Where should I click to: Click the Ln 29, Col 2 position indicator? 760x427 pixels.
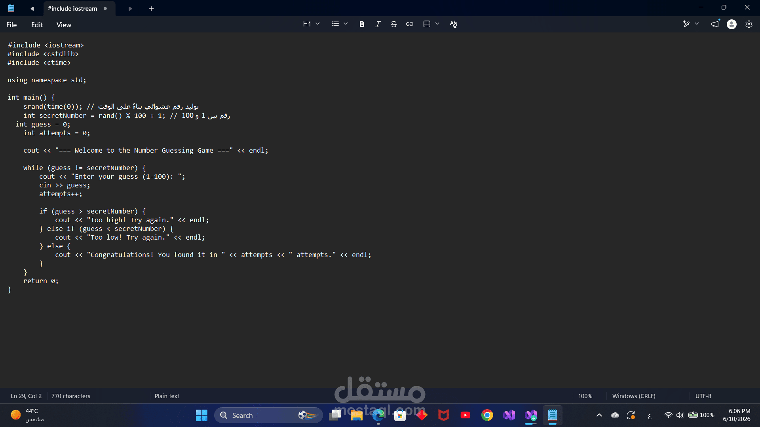26,396
